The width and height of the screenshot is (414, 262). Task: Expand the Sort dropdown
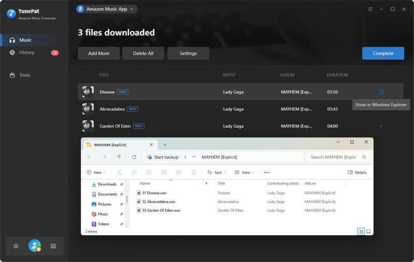[x=216, y=172]
